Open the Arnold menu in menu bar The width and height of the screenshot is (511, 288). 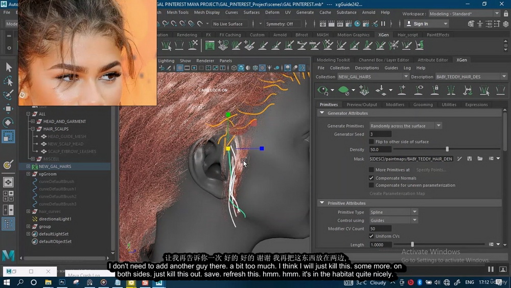pyautogui.click(x=368, y=12)
